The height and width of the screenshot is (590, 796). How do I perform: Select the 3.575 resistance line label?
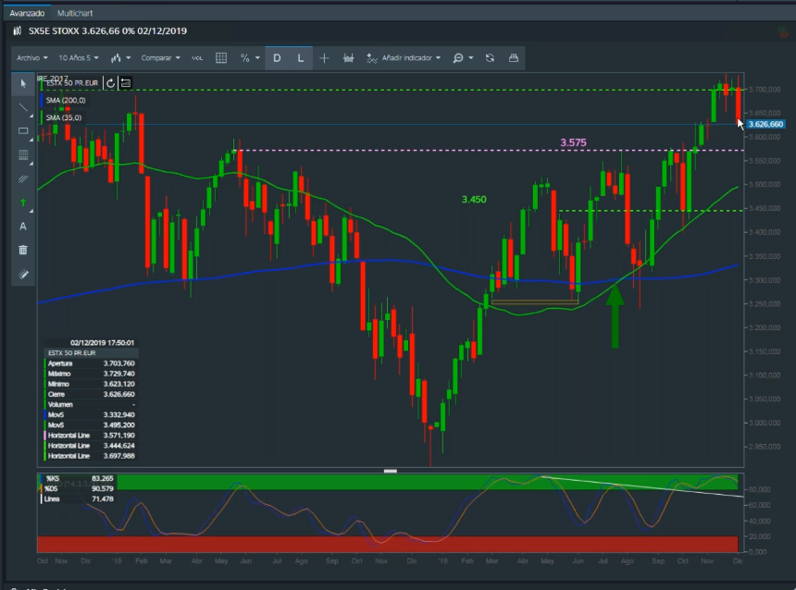click(x=573, y=143)
